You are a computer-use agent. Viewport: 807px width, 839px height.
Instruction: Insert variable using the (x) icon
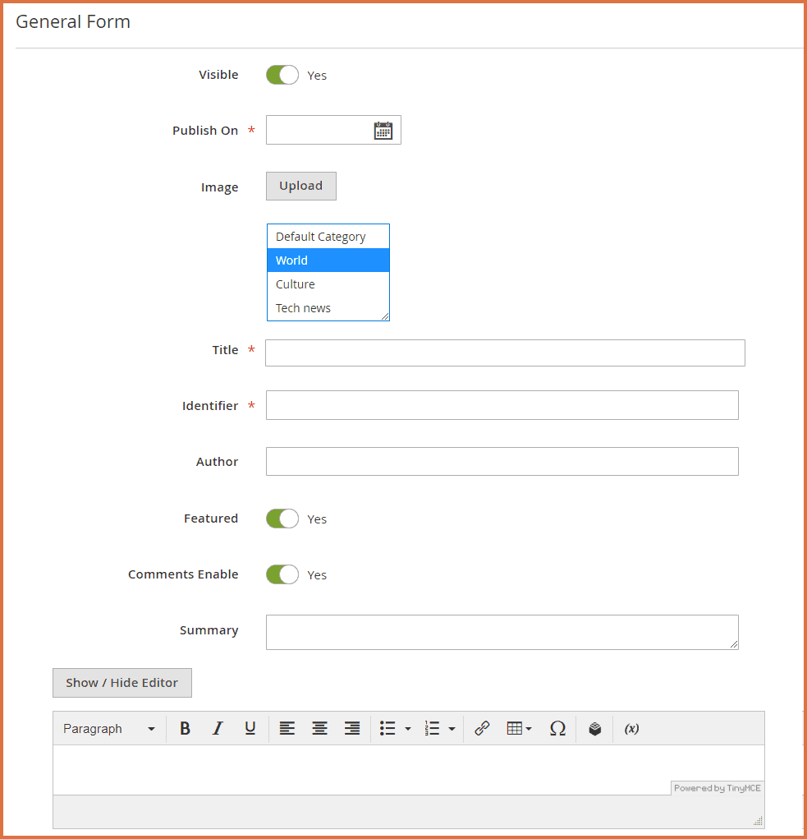631,729
